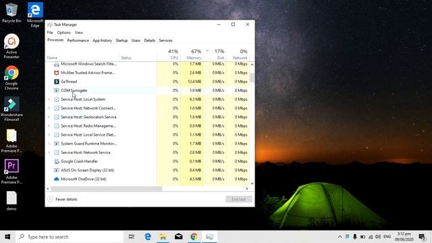Click the GaThread process icon

point(57,82)
